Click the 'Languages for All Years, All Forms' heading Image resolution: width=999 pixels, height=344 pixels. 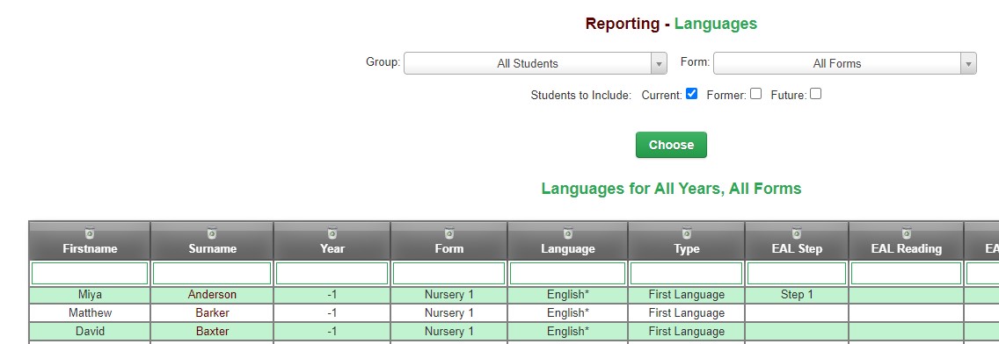[x=671, y=189]
